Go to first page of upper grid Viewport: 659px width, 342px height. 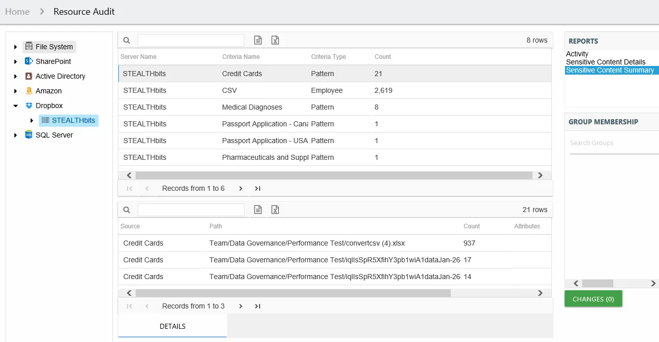(x=130, y=188)
